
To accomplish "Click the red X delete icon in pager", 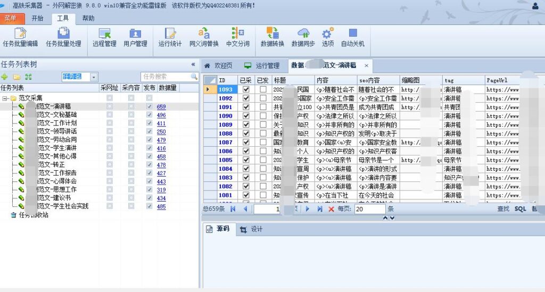I will 331,209.
